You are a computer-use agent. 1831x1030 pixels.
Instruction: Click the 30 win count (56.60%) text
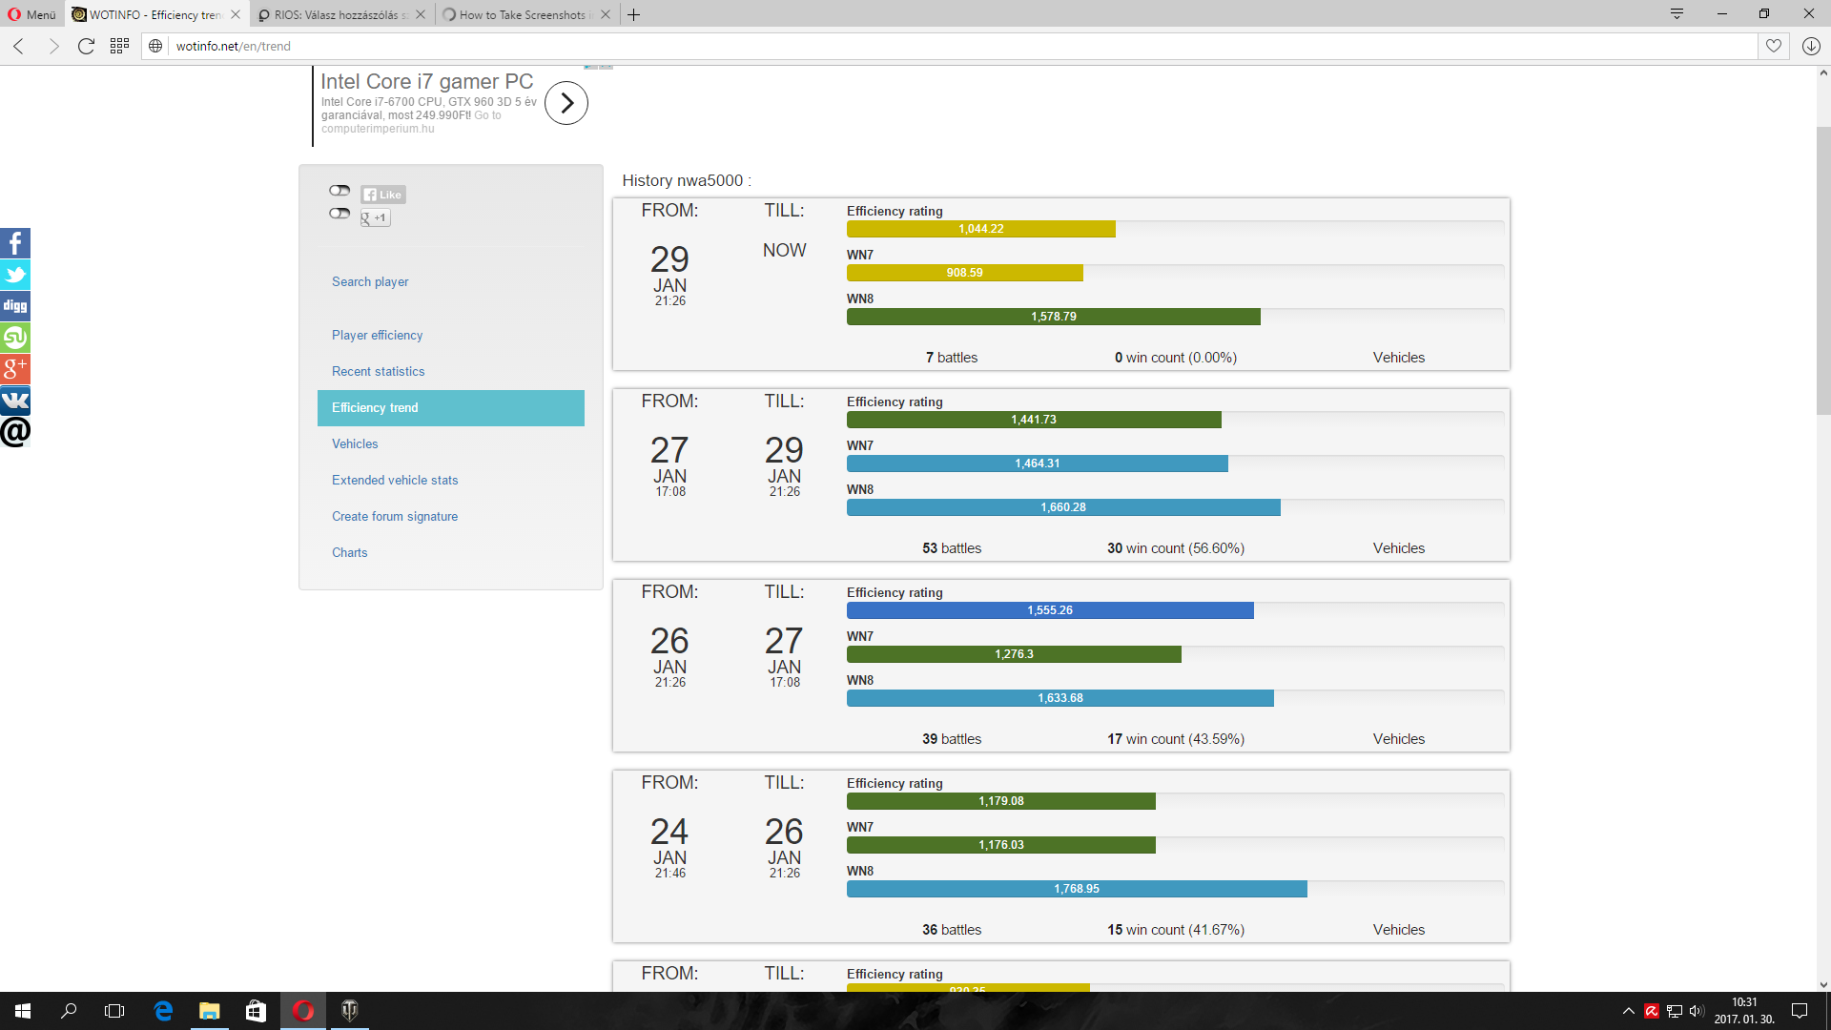point(1176,548)
